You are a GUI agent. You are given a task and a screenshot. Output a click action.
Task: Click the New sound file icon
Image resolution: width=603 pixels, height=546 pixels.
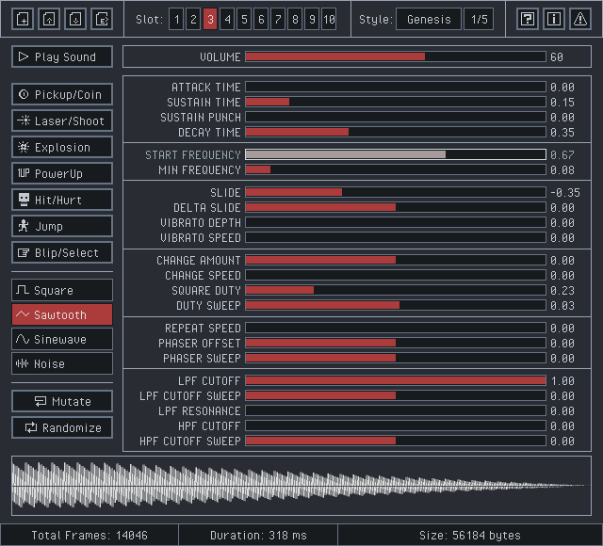tap(23, 19)
